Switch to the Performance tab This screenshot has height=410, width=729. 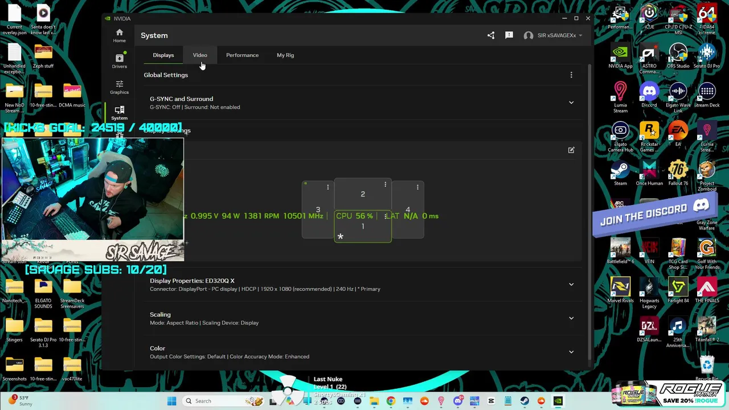point(242,55)
